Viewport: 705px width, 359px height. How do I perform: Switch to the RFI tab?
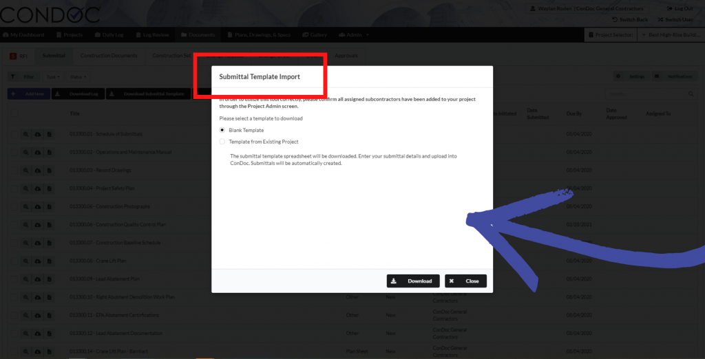pos(19,56)
